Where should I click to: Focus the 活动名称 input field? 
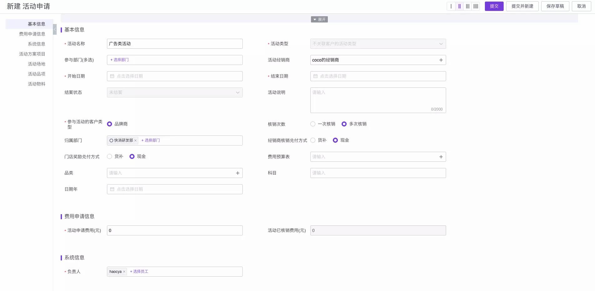(x=175, y=44)
